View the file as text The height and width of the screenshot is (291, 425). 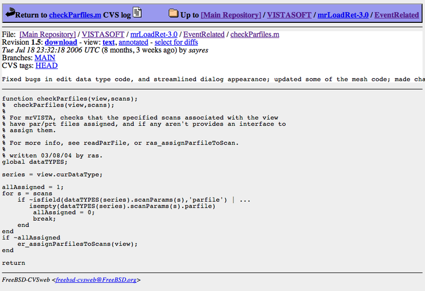pyautogui.click(x=108, y=42)
